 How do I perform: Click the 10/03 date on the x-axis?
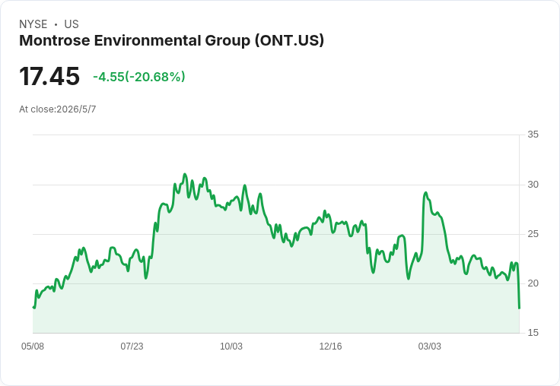point(231,346)
